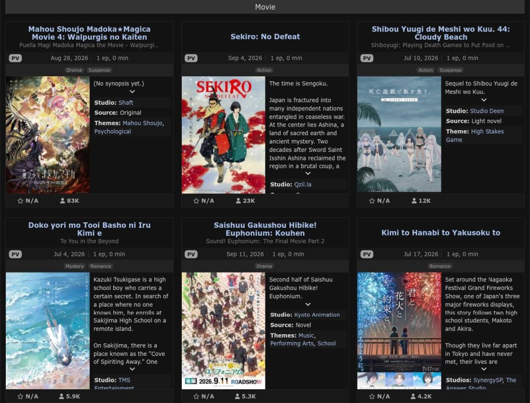Open Doko yori mo Tooi Basho title link
The height and width of the screenshot is (403, 530).
pos(89,229)
